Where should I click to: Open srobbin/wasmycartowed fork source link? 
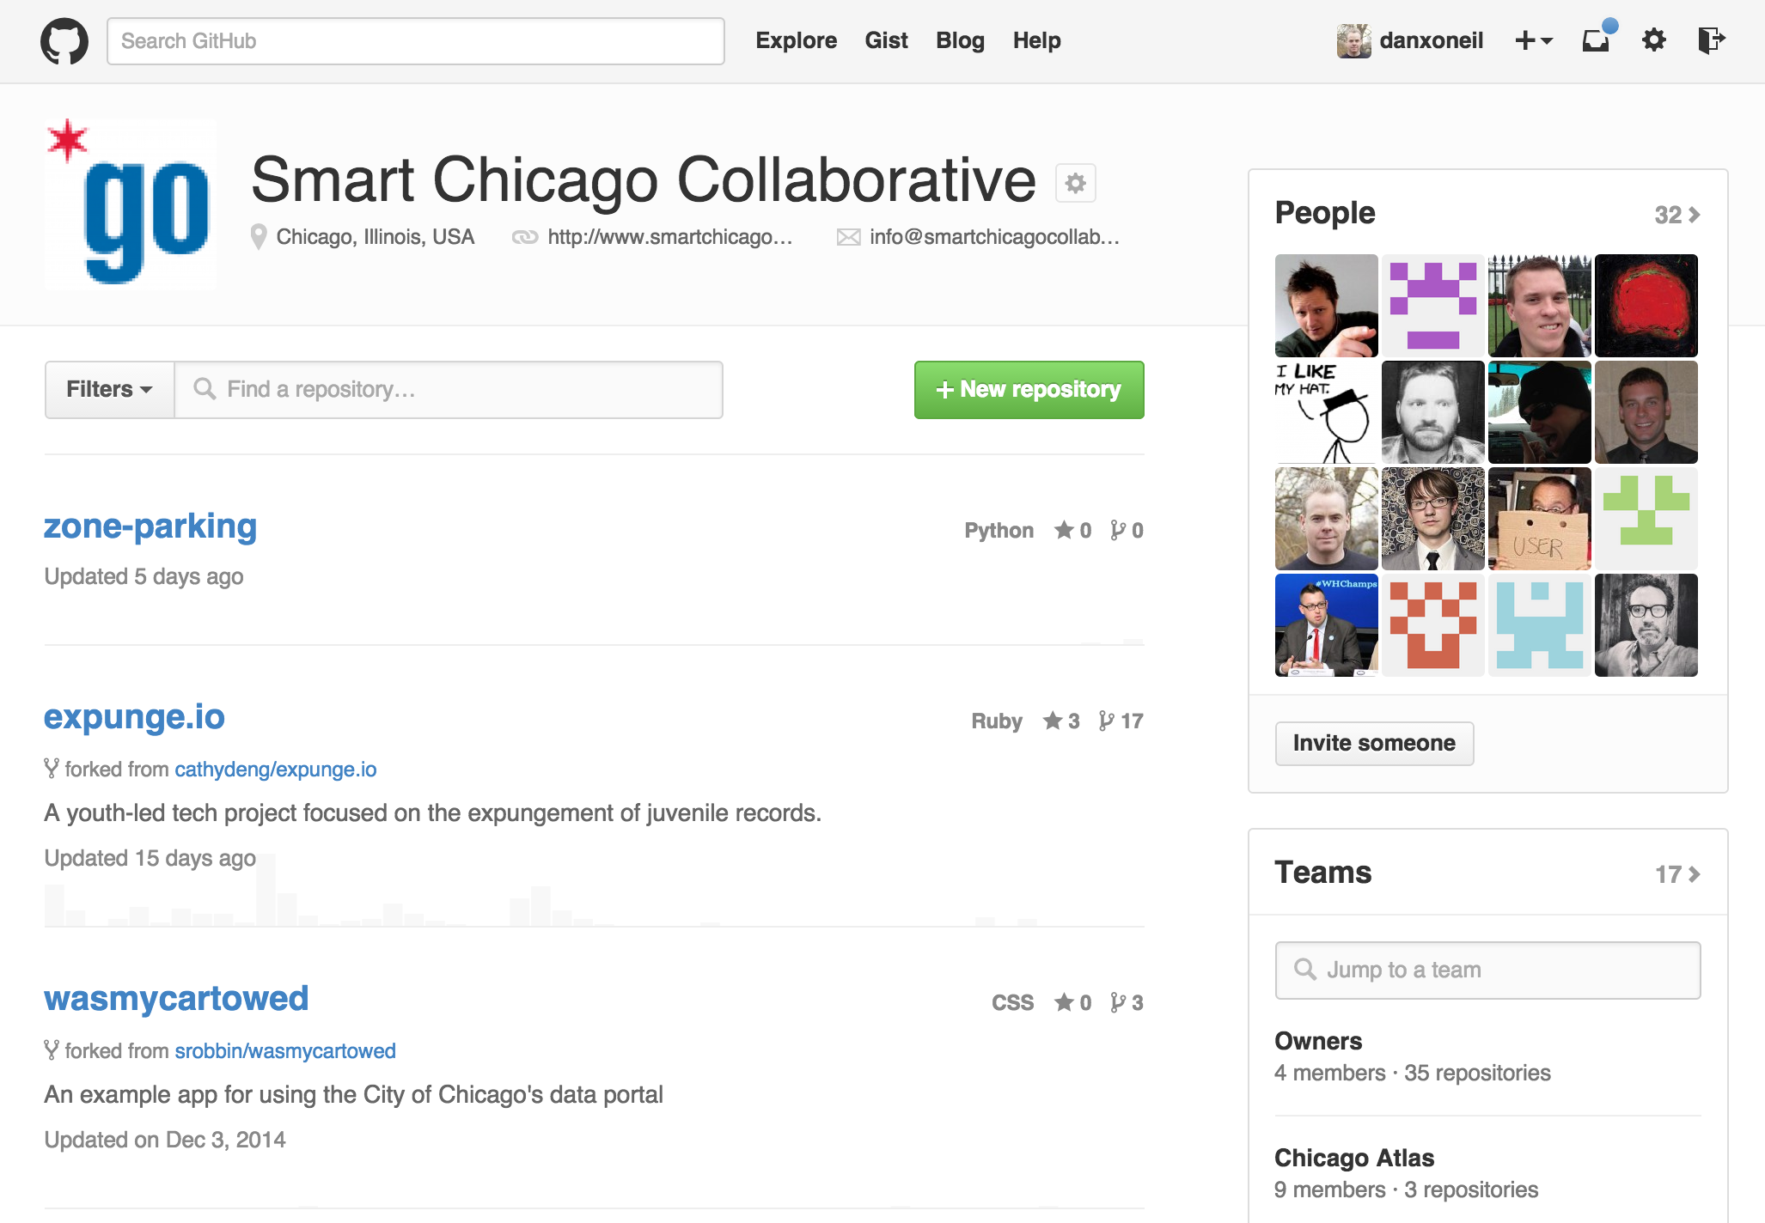(285, 1051)
